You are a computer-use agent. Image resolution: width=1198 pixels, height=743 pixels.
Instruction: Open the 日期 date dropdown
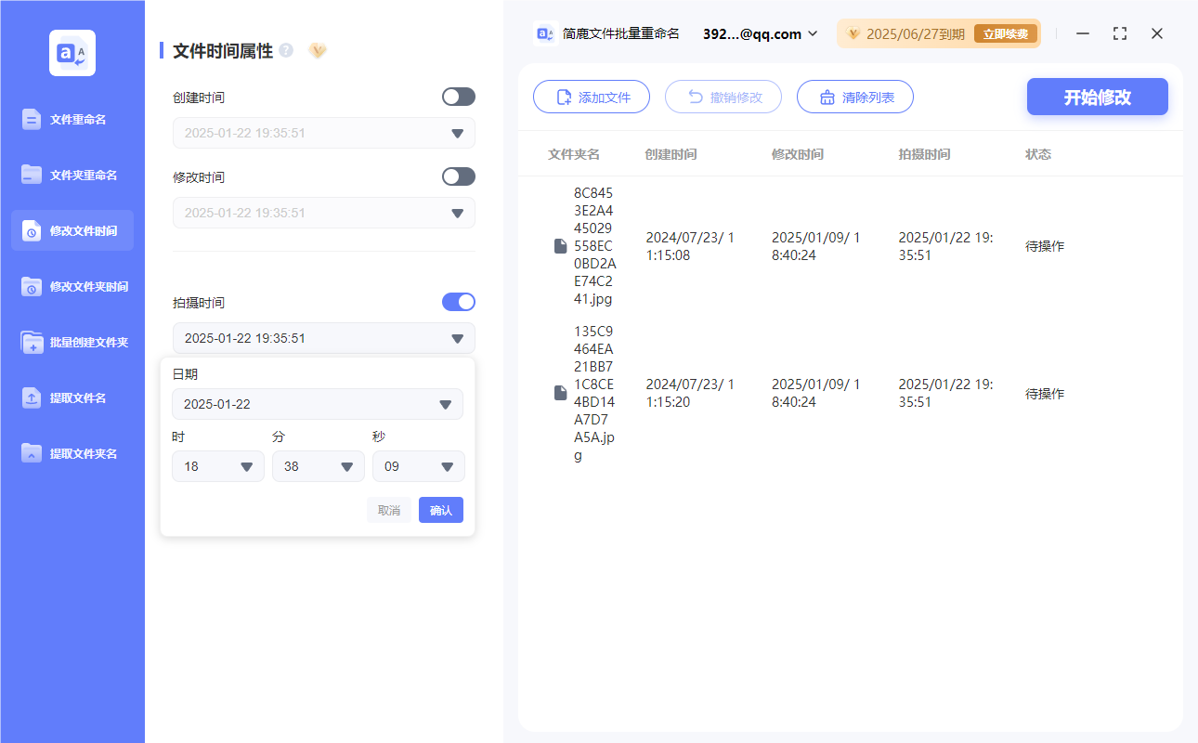pos(318,404)
